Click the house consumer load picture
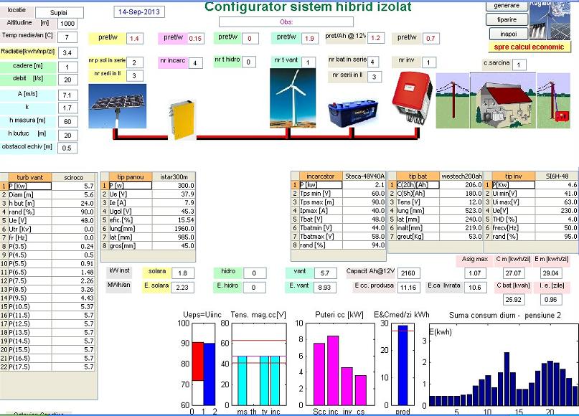 (507, 100)
